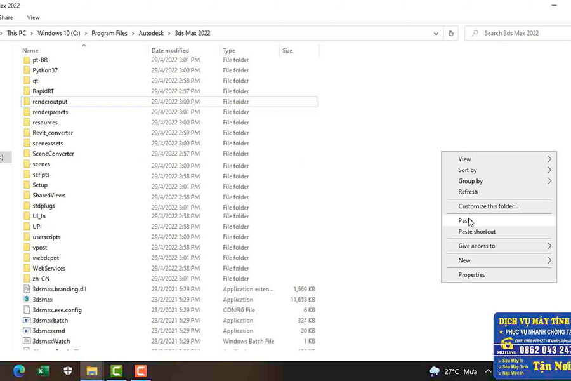Viewport: 571px width, 381px height.
Task: Select the userscripts folder name
Action: point(46,237)
